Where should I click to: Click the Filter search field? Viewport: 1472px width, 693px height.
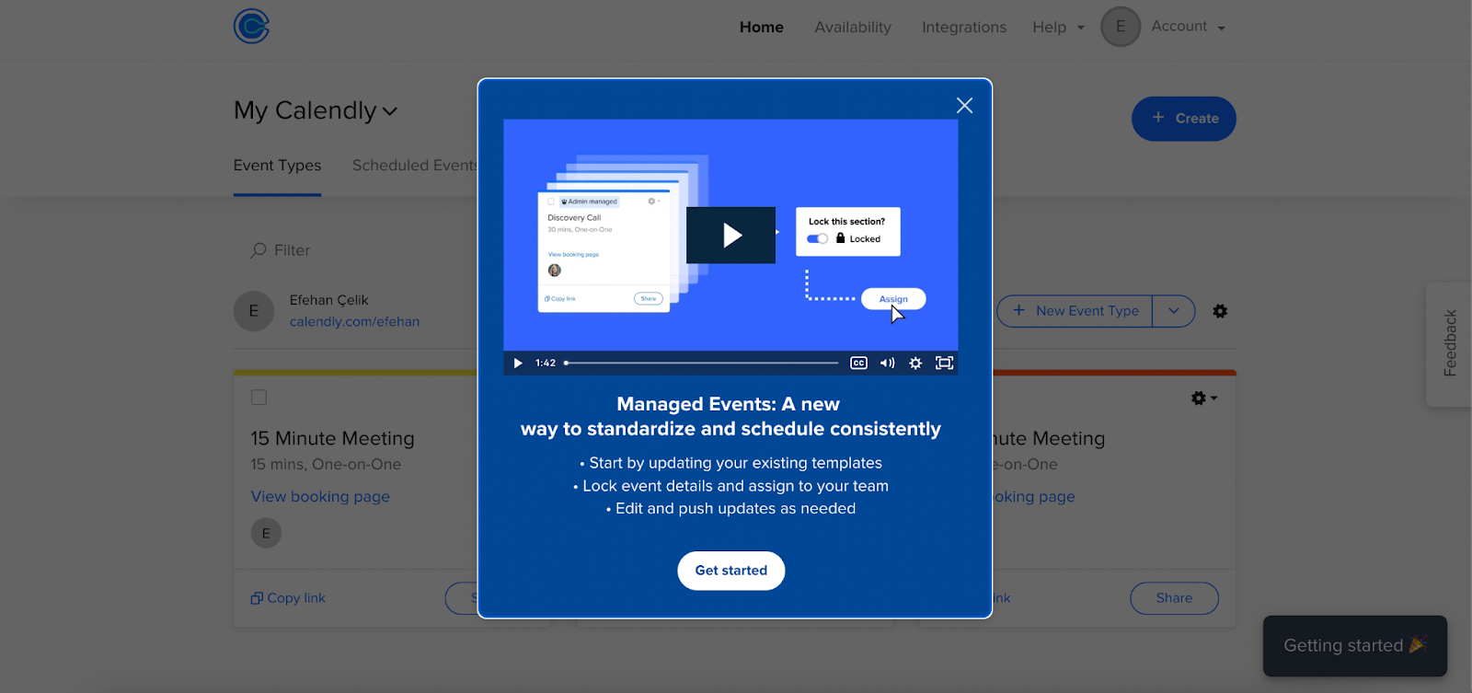(x=293, y=250)
